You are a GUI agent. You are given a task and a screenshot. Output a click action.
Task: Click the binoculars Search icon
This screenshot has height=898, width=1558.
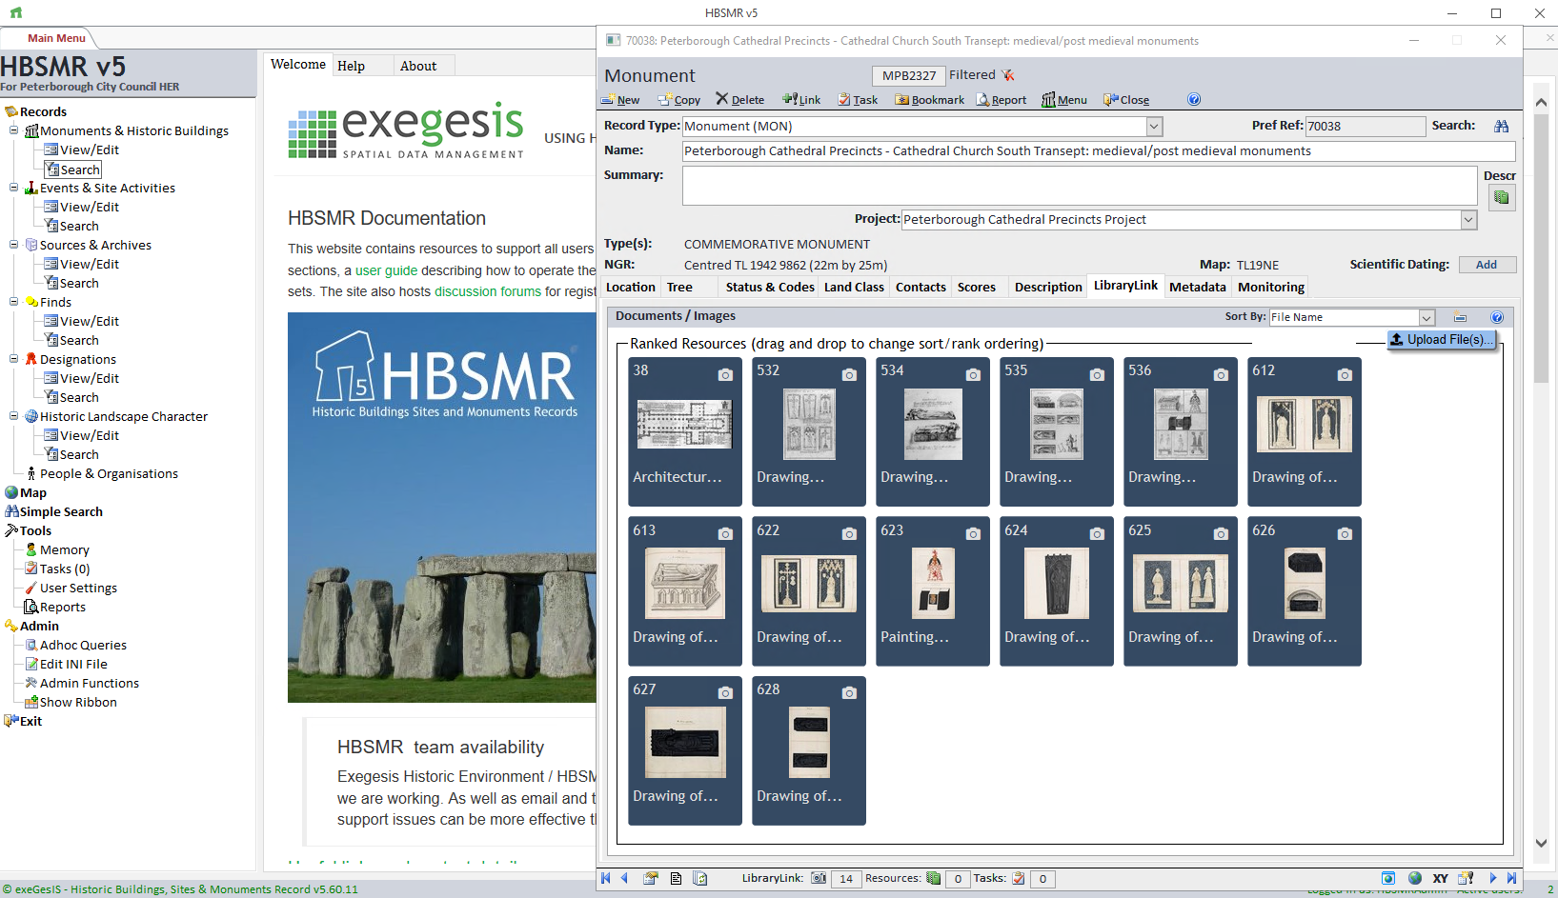(x=1502, y=126)
